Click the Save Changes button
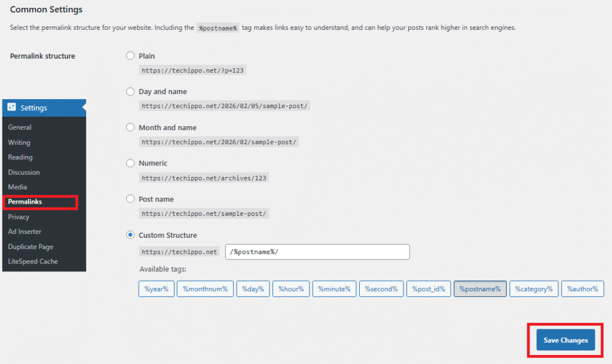The height and width of the screenshot is (364, 612). 565,339
